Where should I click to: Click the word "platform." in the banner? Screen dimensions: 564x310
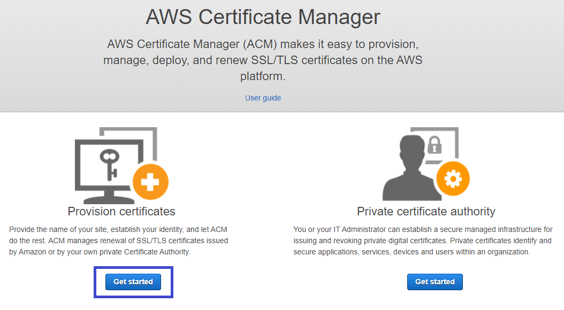point(263,76)
